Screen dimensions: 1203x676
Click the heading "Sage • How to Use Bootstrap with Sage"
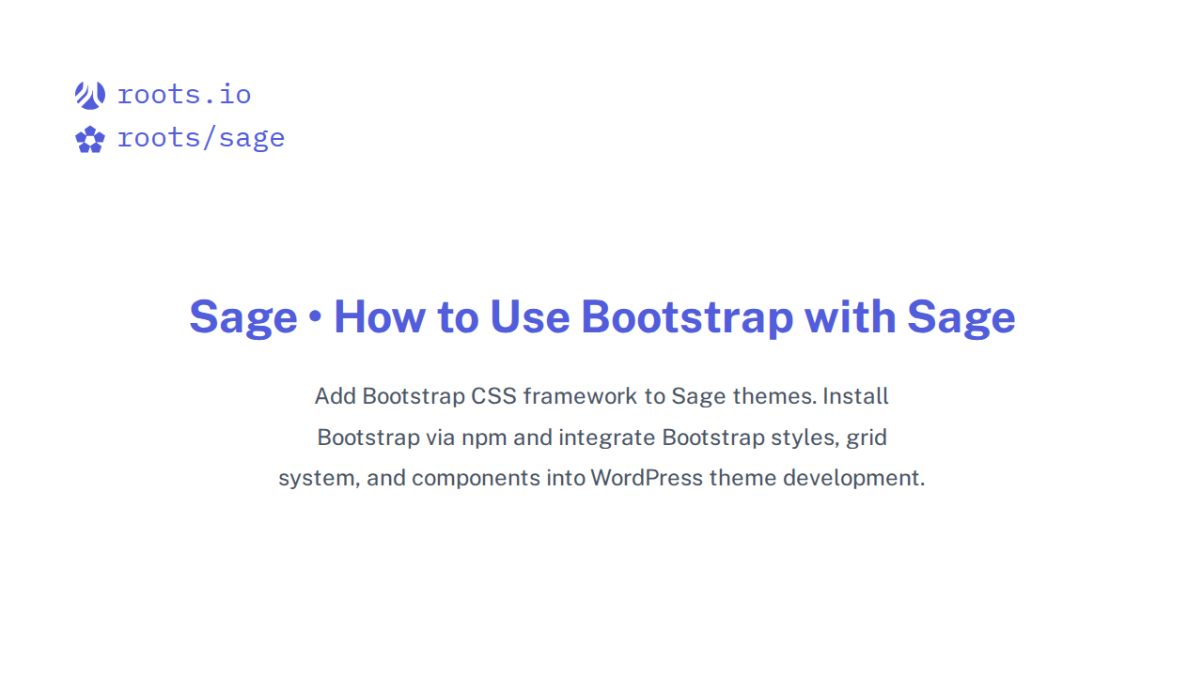pos(602,316)
